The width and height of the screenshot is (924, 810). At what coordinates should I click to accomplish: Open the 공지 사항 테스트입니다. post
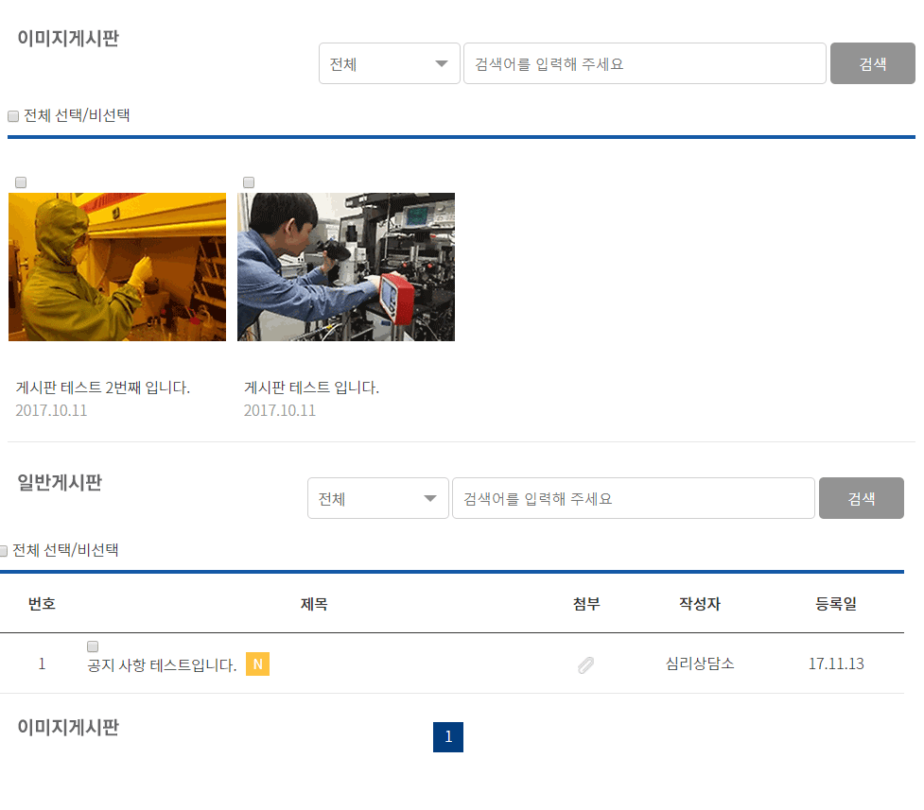(162, 665)
